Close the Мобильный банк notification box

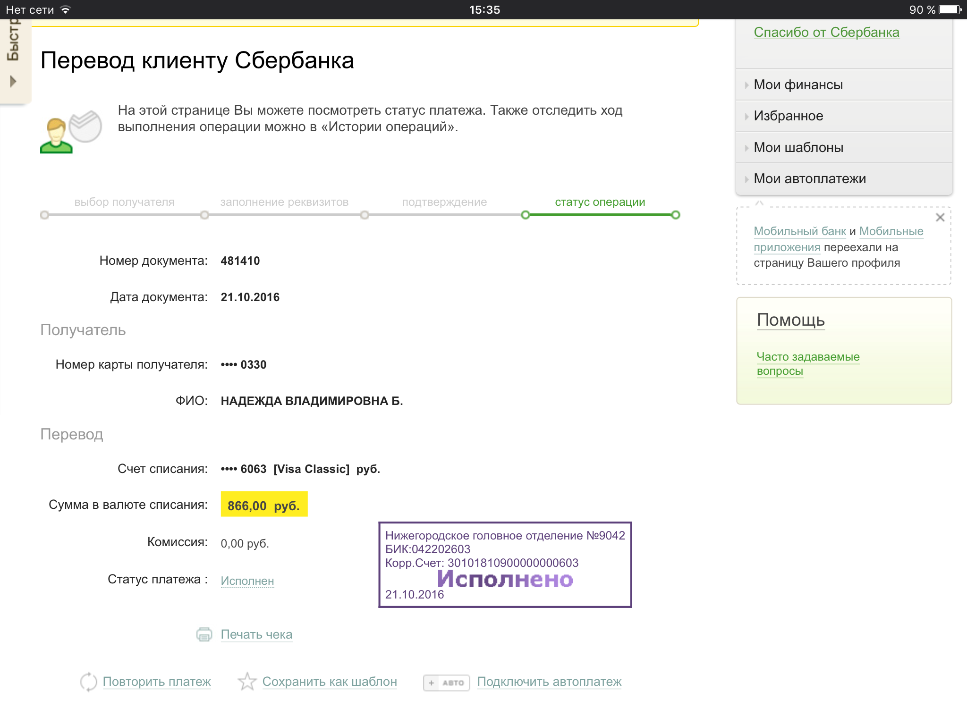point(940,218)
